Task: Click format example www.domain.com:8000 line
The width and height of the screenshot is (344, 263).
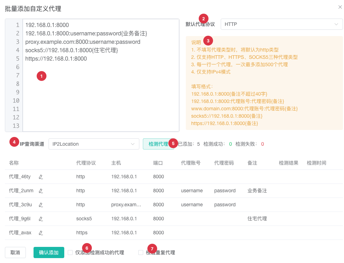Action: (244, 109)
